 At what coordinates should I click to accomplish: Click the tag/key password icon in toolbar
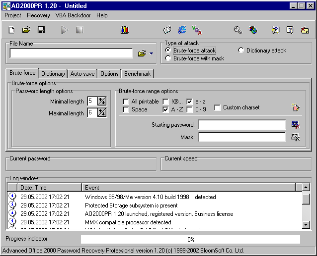tap(167, 30)
